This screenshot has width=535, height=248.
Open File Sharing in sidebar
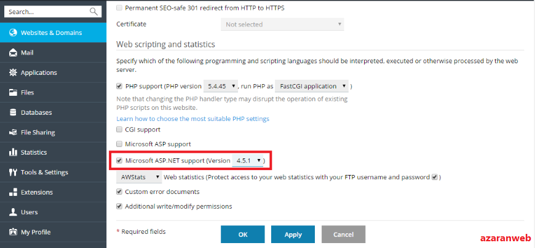tap(53, 132)
